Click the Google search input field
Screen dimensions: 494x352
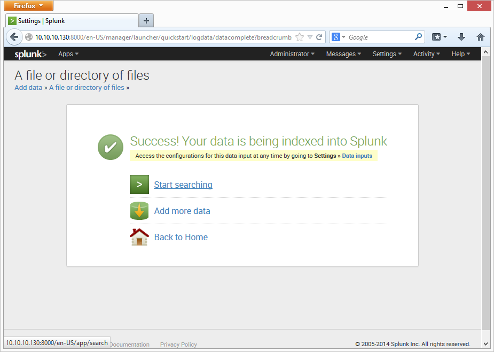click(380, 37)
